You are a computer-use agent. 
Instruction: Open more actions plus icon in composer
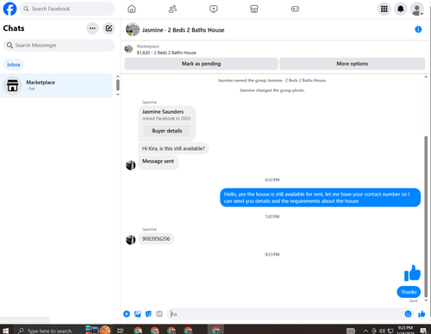[x=127, y=314]
